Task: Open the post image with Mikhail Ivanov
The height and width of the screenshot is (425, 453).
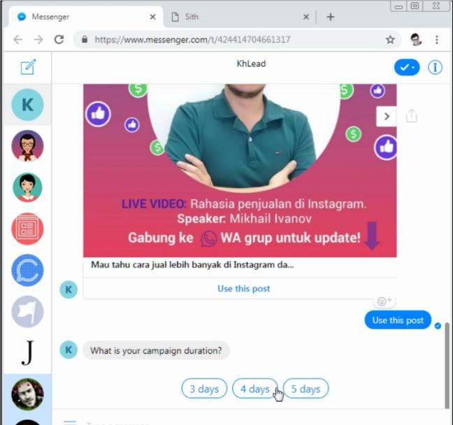Action: (240, 171)
